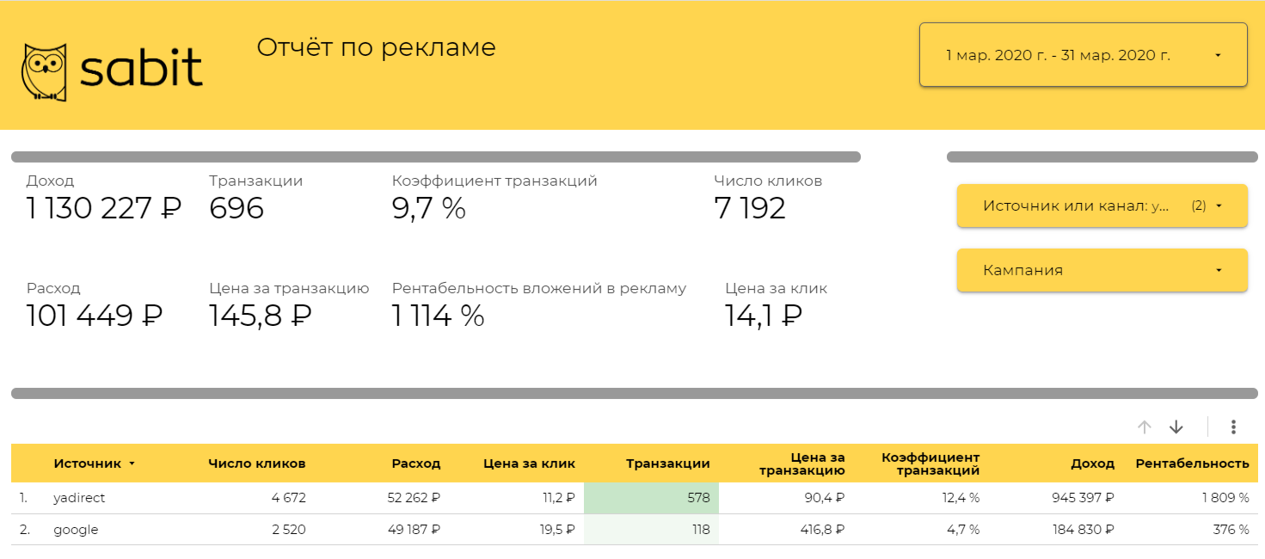This screenshot has width=1265, height=559.
Task: Click the 11,2 ₽ cost per click cell
Action: pyautogui.click(x=557, y=498)
